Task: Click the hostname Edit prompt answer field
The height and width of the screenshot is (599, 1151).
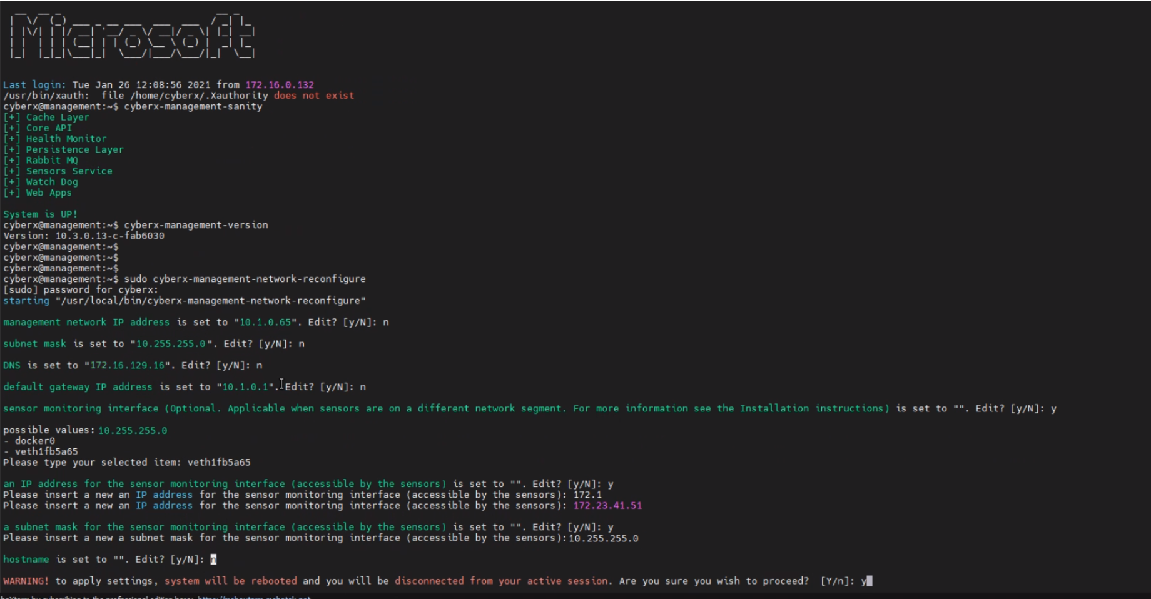Action: pos(213,559)
